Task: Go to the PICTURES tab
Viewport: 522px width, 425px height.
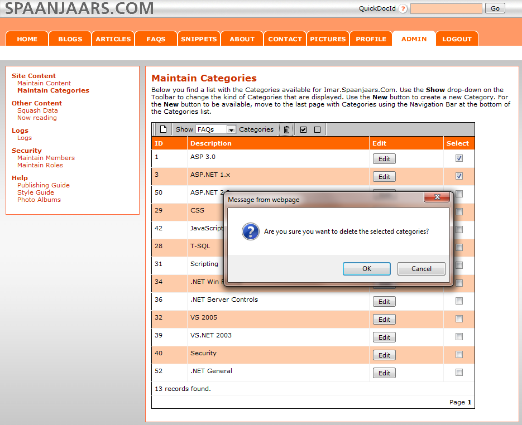Action: [x=328, y=39]
